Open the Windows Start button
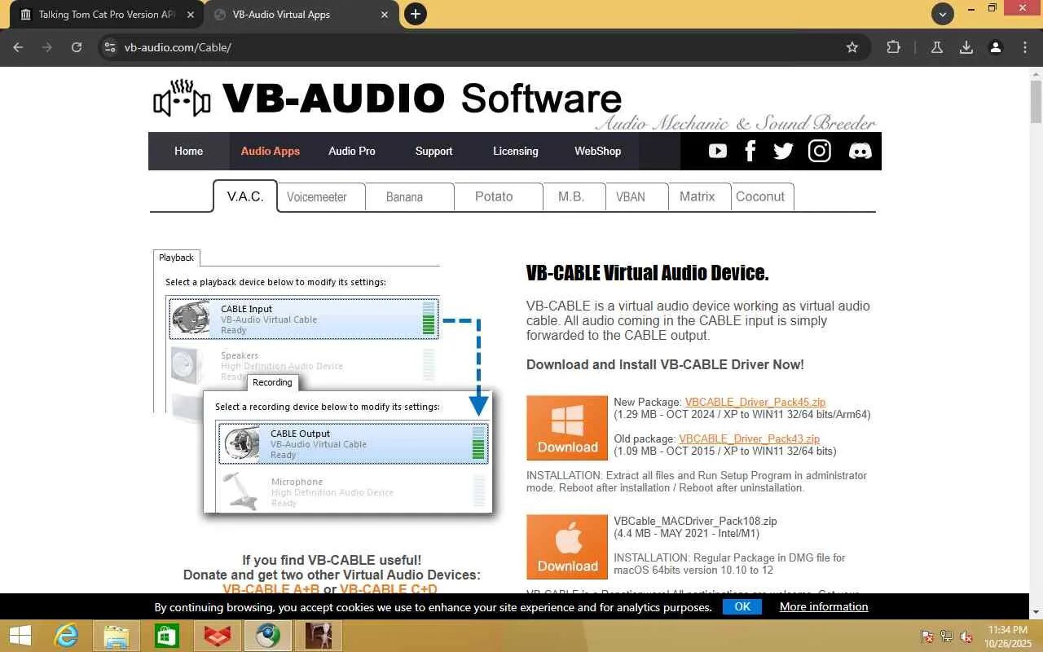This screenshot has height=652, width=1043. (x=20, y=636)
